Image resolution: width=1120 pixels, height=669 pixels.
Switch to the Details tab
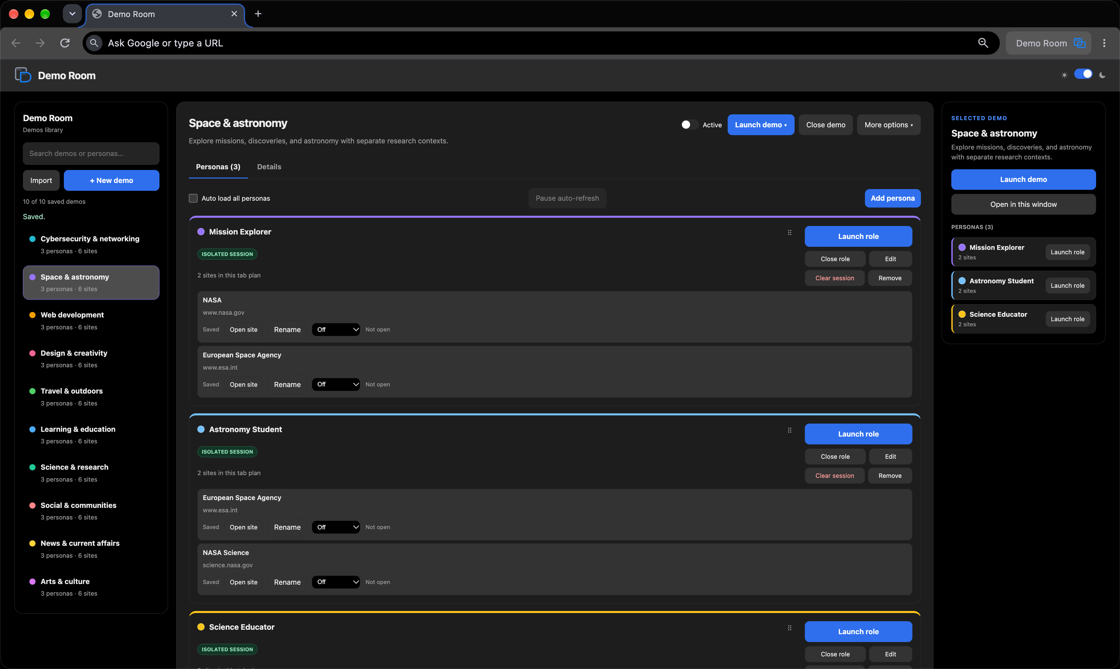coord(269,166)
